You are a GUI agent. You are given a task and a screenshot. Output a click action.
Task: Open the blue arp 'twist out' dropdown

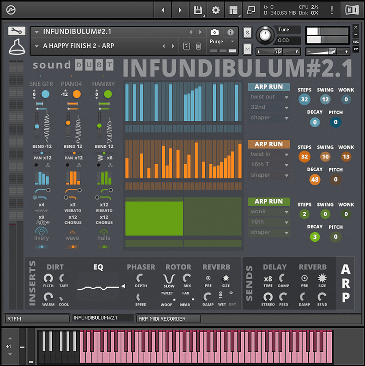(x=268, y=97)
